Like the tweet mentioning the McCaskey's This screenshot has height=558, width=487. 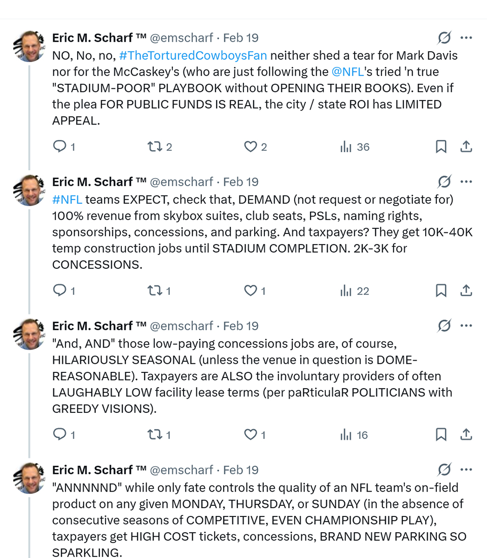point(251,147)
